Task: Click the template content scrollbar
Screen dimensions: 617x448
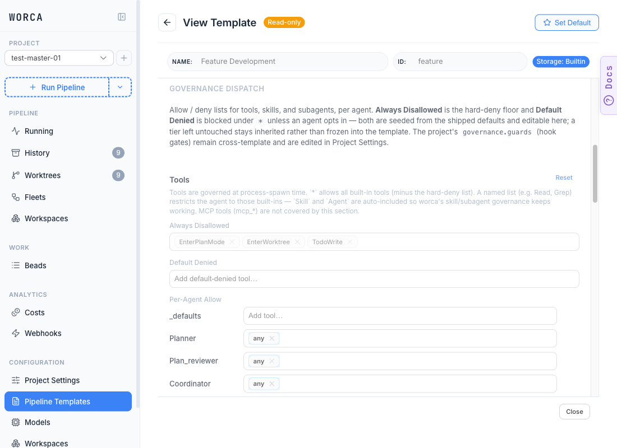Action: point(595,174)
